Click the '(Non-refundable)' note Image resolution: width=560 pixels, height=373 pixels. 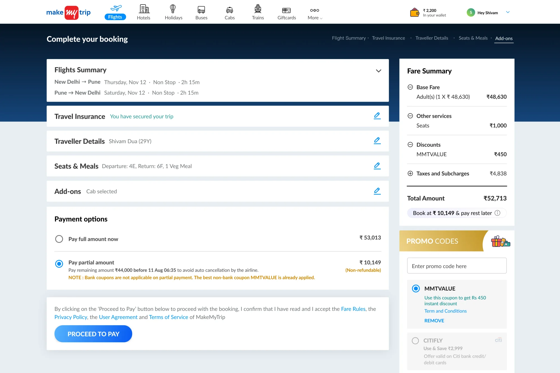(x=363, y=270)
